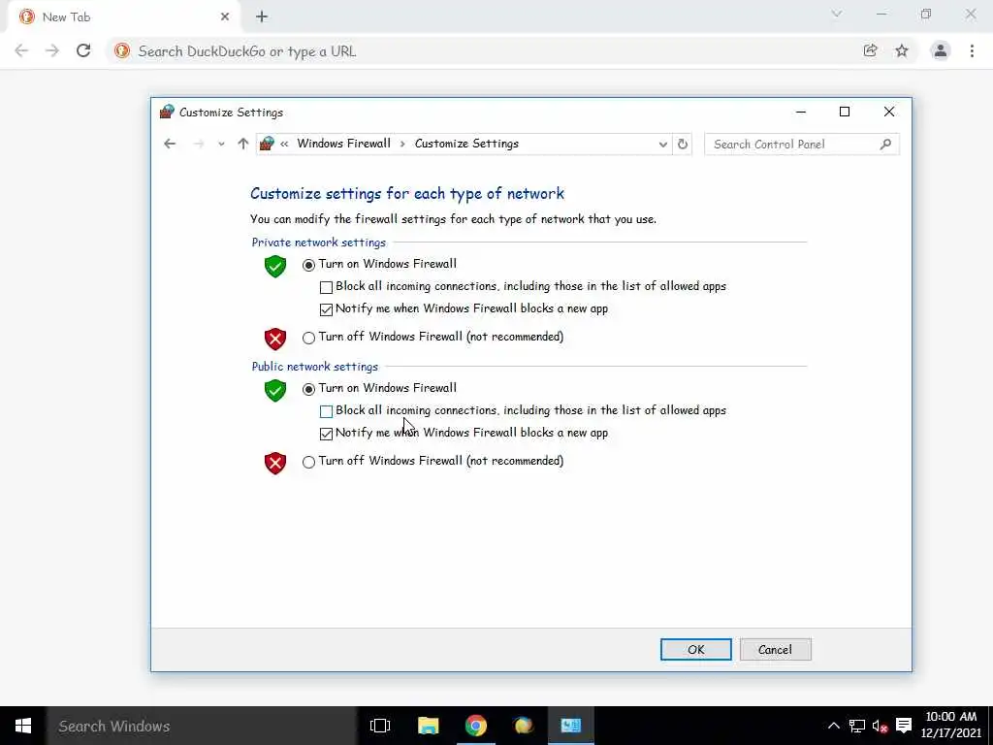Turn off Windows Firewall for private network
The image size is (993, 745).
click(x=308, y=338)
